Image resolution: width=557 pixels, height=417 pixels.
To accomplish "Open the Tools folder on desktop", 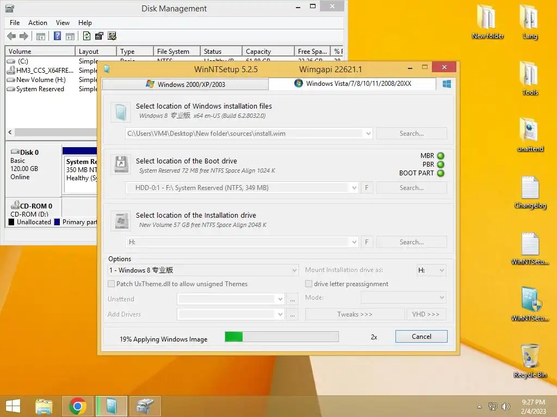I will coord(530,78).
